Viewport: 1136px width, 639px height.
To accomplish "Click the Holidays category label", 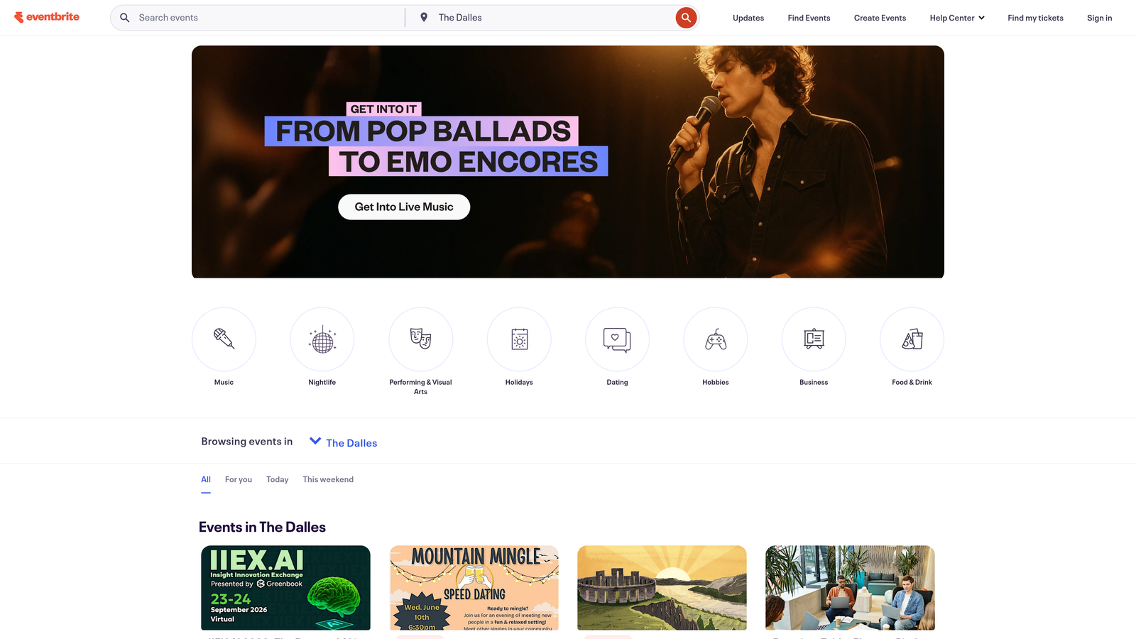I will (519, 382).
